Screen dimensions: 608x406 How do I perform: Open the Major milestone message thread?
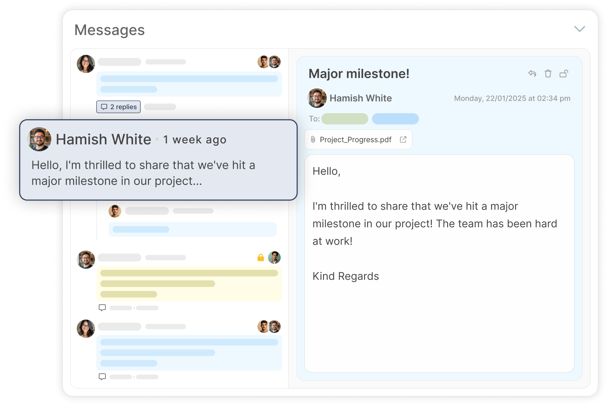[x=359, y=73]
